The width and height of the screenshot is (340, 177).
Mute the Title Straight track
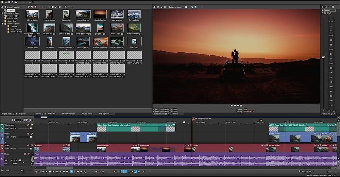click(29, 125)
